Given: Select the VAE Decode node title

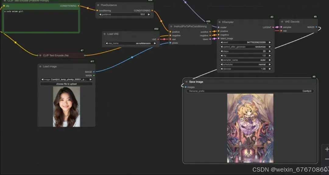Looking at the screenshot, I should [x=292, y=22].
